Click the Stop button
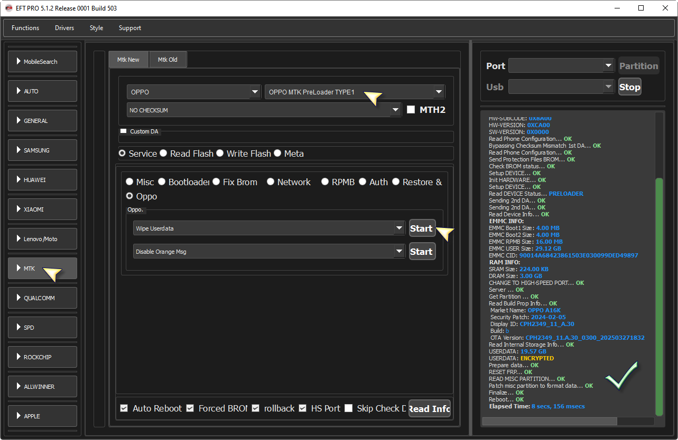678x440 pixels. click(x=629, y=87)
